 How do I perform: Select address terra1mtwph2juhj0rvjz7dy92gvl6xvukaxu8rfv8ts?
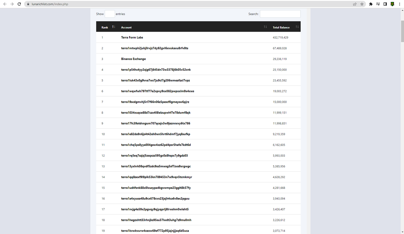pos(155,48)
